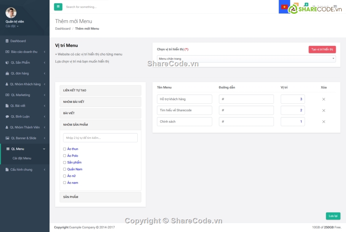Edit position value 2 field
This screenshot has height=232, width=346.
click(292, 110)
